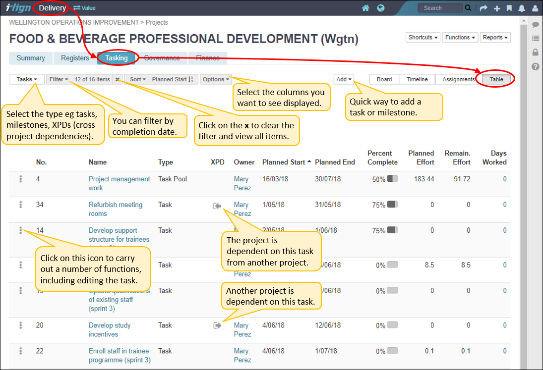The height and width of the screenshot is (370, 543).
Task: Open the Summary tab
Action: (x=31, y=58)
